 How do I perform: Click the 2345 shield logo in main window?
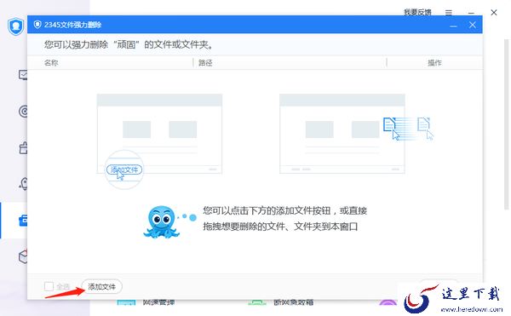15,26
